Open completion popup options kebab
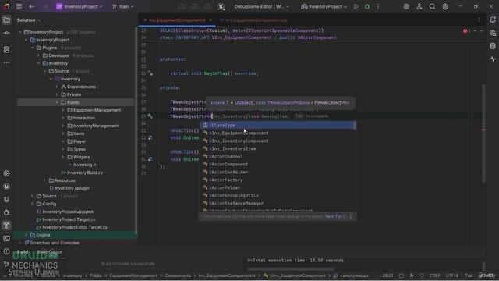The image size is (499, 281). click(x=351, y=217)
